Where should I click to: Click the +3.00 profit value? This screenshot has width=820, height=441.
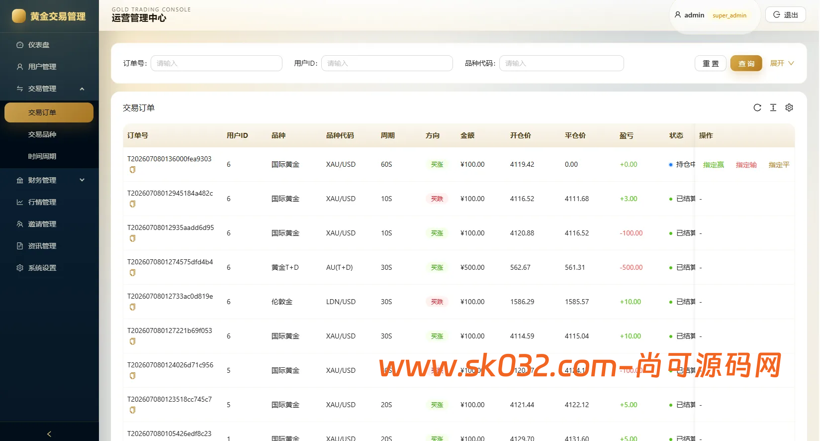pyautogui.click(x=629, y=199)
